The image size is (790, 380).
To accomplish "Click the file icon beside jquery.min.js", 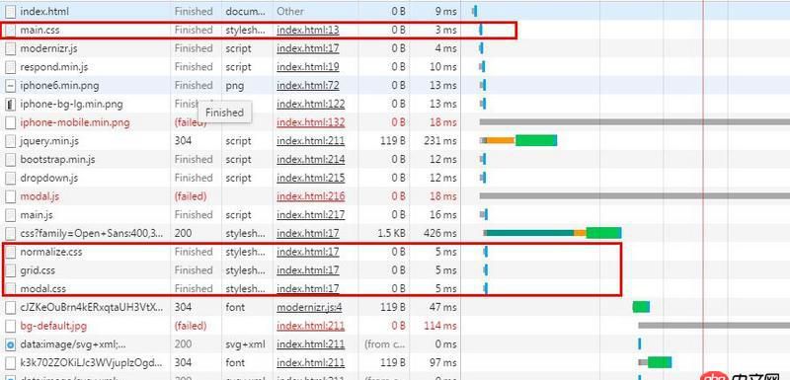I will (x=10, y=141).
